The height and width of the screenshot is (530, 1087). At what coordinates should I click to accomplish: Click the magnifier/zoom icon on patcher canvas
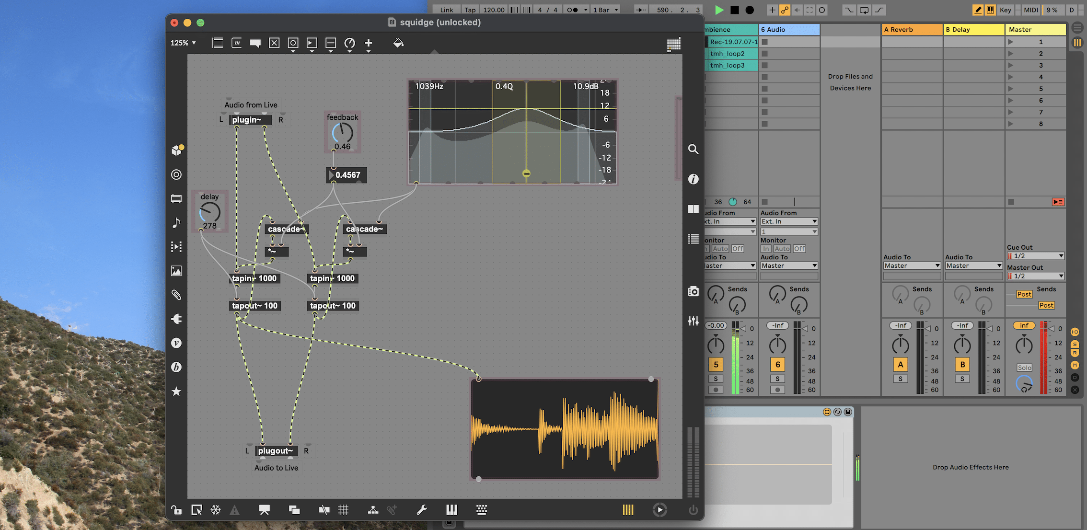[692, 148]
